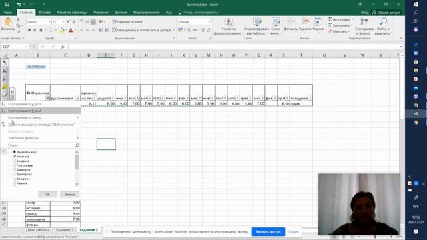
Task: Open Sort & Filter (Сортировка и фильтр)
Action: click(x=364, y=27)
